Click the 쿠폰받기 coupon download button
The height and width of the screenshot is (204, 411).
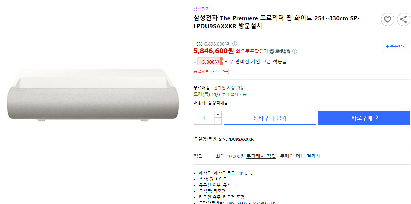(396, 46)
